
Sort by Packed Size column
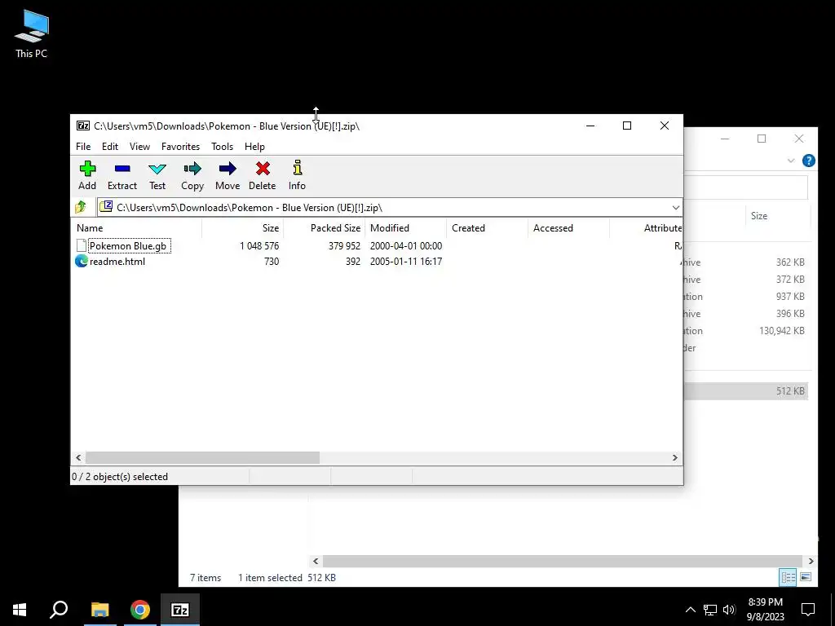(x=324, y=228)
